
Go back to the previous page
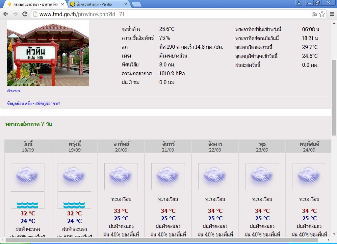[x=6, y=14]
